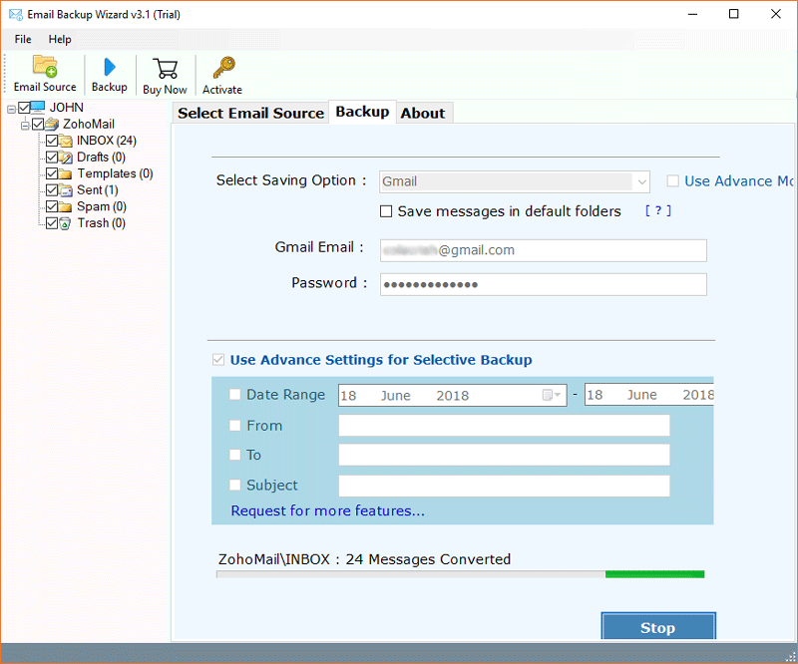Viewport: 798px width, 664px height.
Task: Click the Trash bin icon
Action: coord(65,223)
